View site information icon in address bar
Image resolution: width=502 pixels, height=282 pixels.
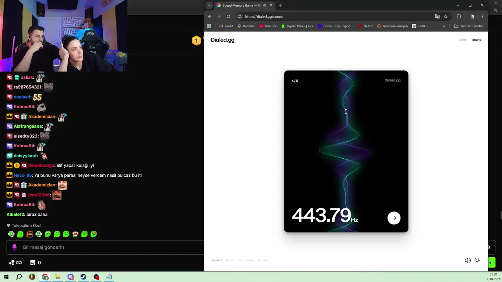[x=240, y=16]
